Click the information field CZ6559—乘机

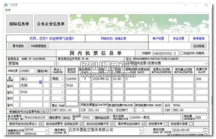pyautogui.click(x=155, y=117)
